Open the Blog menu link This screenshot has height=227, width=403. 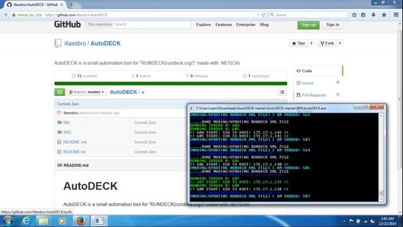click(x=264, y=25)
